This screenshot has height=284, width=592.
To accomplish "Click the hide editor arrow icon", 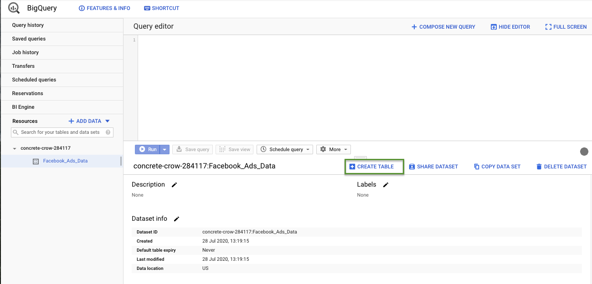I will pos(494,27).
